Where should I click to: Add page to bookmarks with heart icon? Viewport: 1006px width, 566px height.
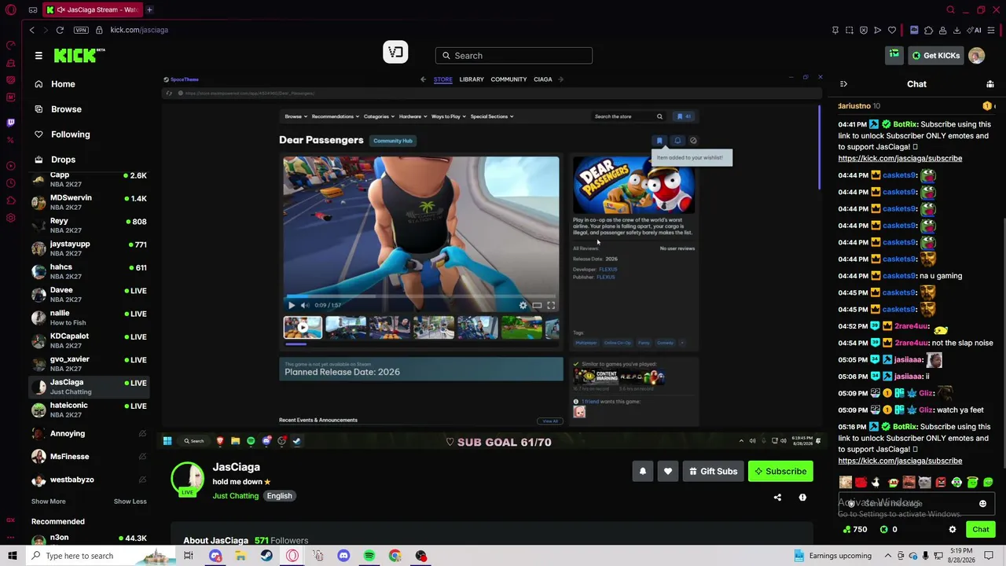892,30
